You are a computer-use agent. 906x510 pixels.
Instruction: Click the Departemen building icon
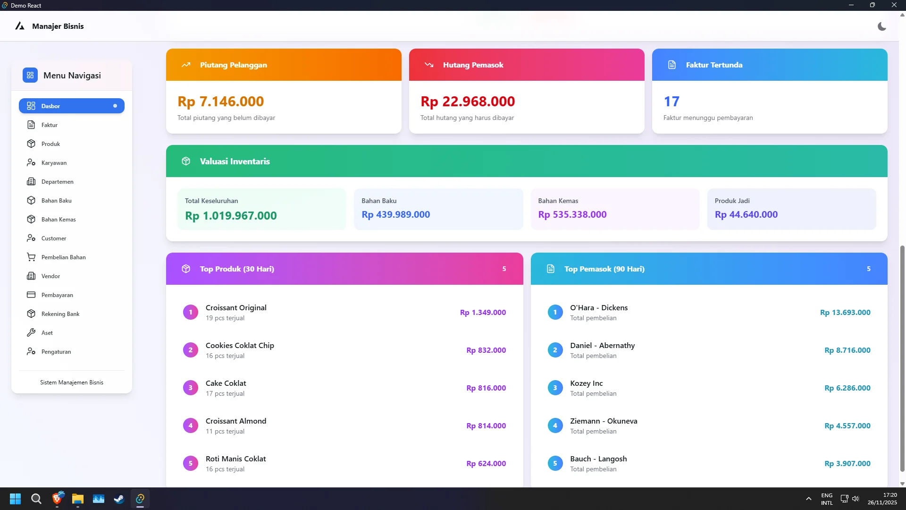click(x=31, y=181)
